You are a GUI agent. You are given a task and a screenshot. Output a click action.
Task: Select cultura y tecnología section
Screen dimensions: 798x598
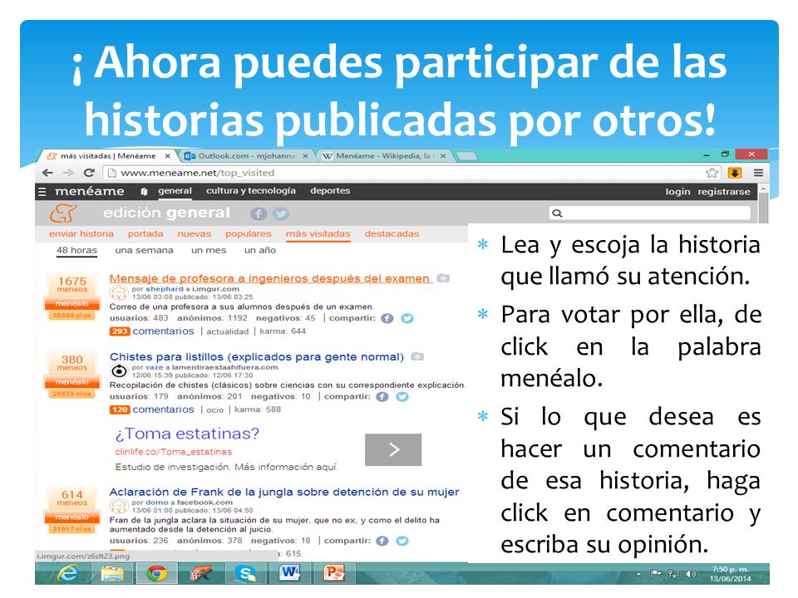click(251, 191)
